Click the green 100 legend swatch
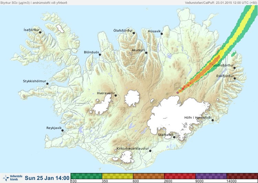 [x=86, y=176]
